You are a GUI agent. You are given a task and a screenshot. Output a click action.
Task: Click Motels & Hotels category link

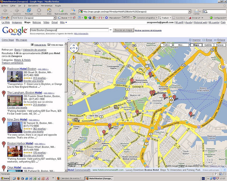click(22, 60)
